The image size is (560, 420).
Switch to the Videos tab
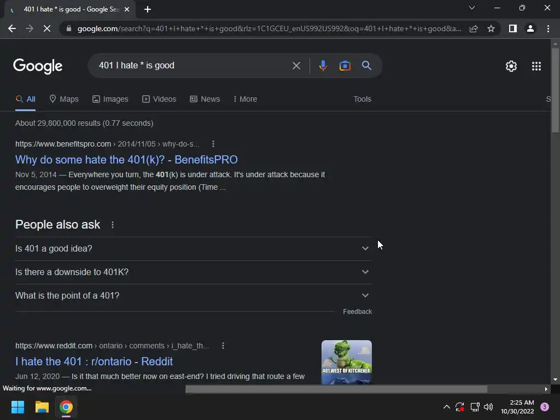click(x=159, y=99)
